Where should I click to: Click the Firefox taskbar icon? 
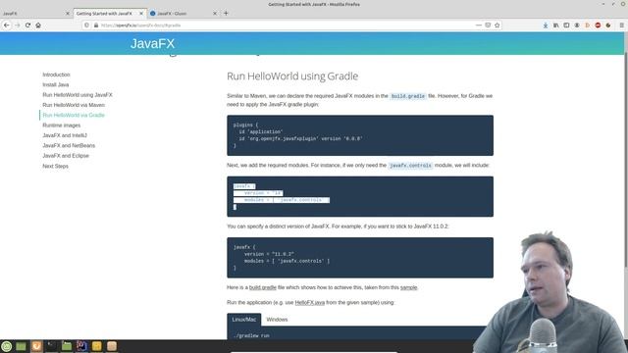[x=36, y=346]
